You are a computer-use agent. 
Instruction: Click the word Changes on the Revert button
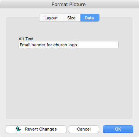48,129
